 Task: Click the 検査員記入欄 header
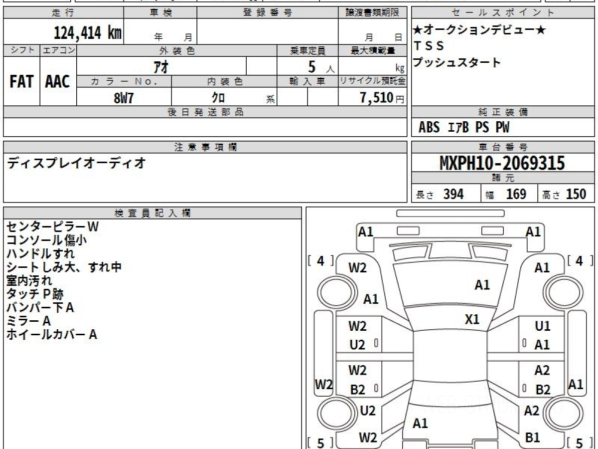tap(152, 213)
